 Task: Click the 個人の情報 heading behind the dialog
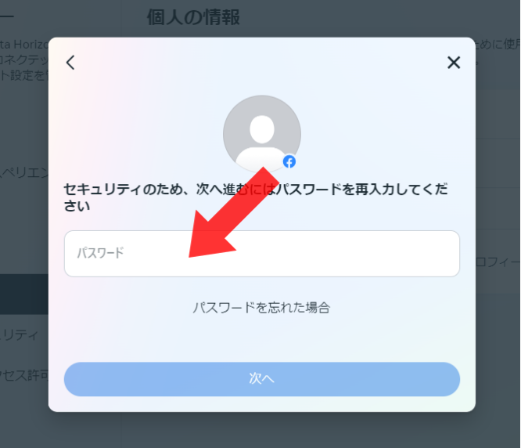click(193, 17)
